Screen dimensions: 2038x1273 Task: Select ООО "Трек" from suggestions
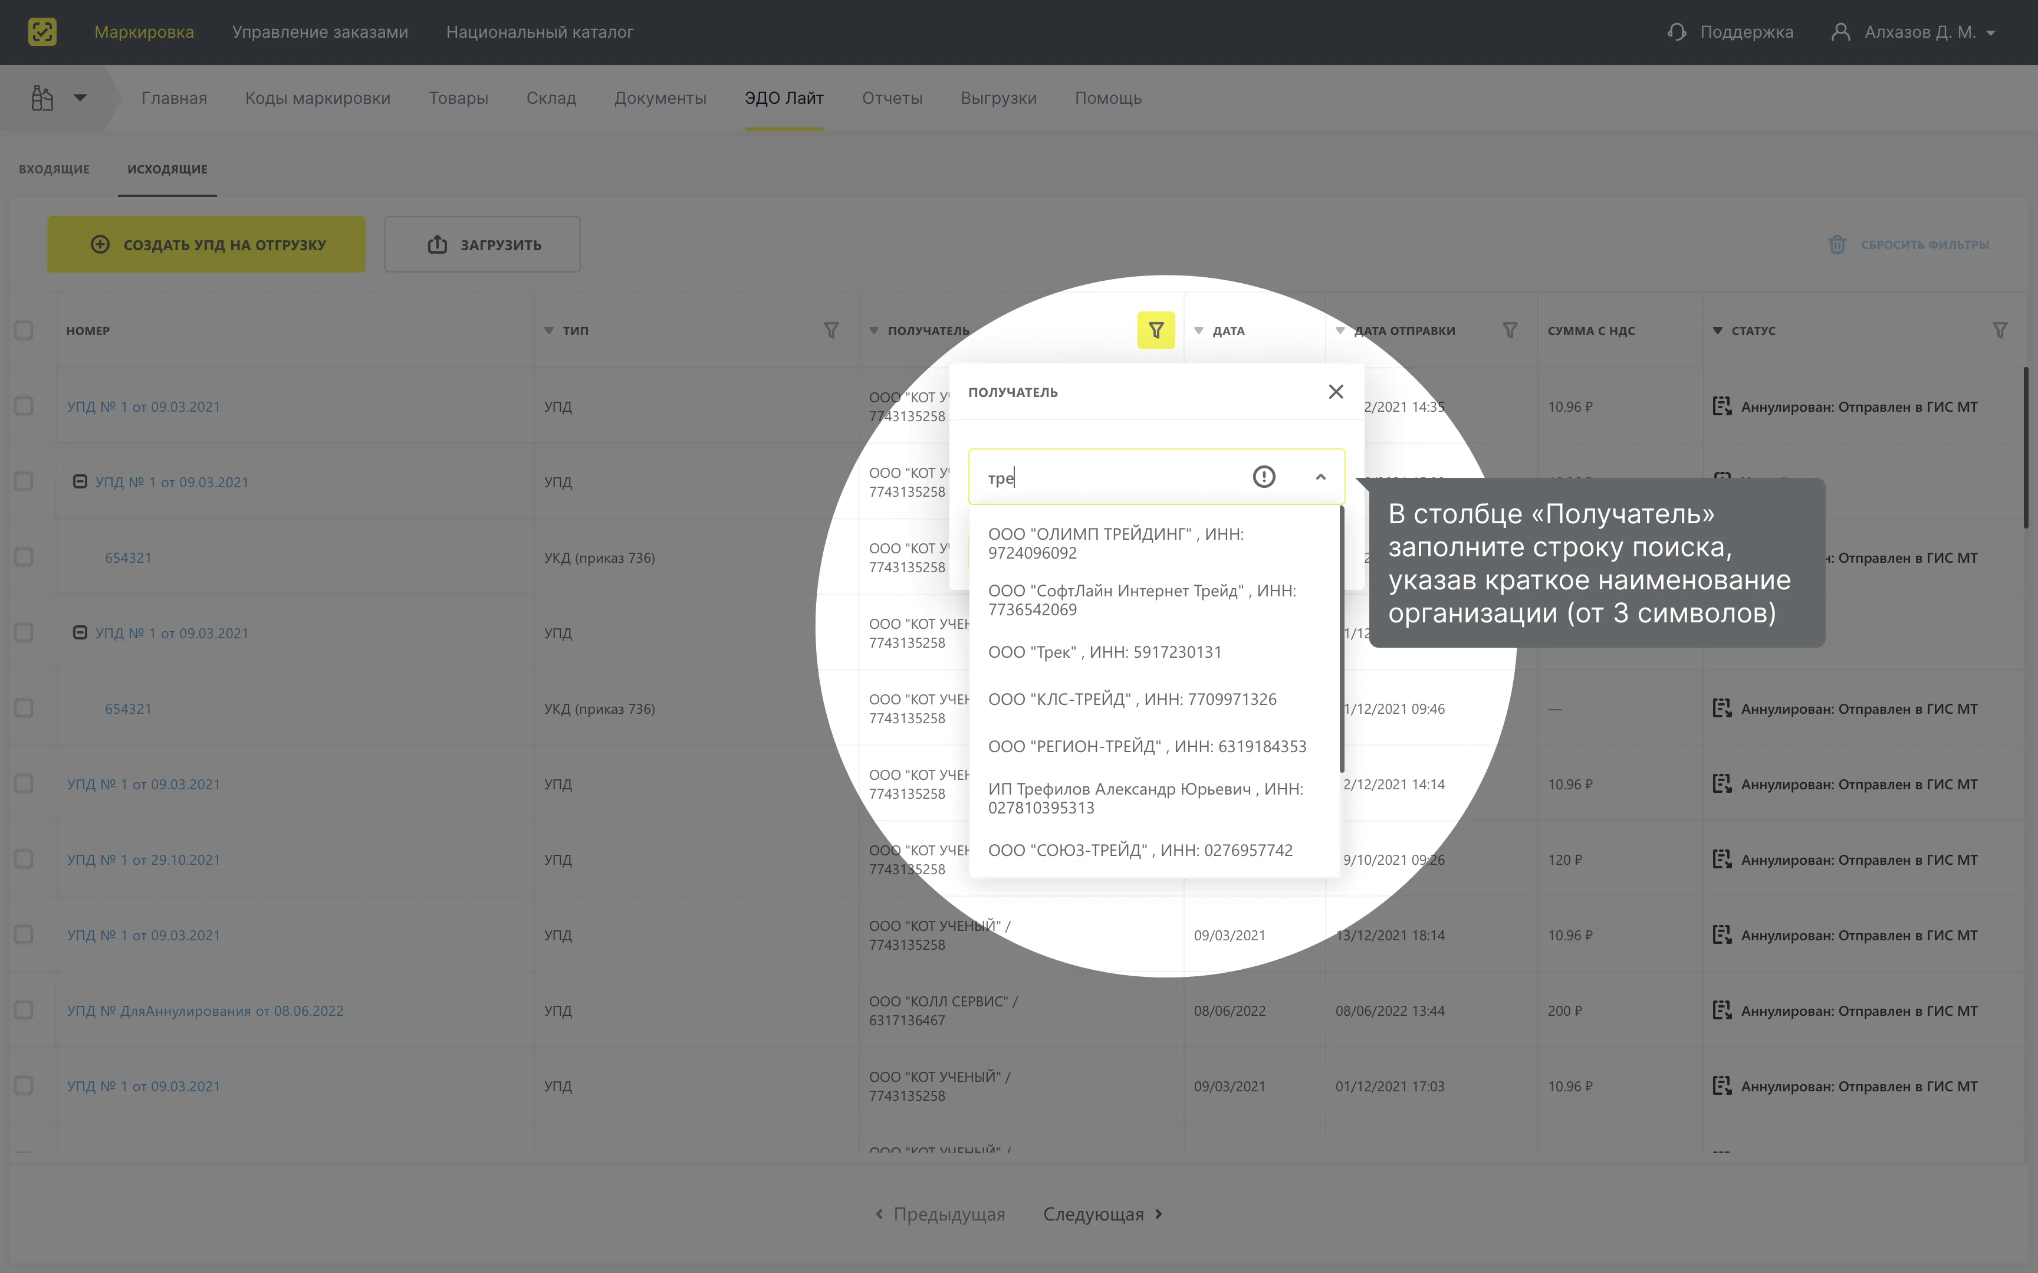(x=1153, y=652)
